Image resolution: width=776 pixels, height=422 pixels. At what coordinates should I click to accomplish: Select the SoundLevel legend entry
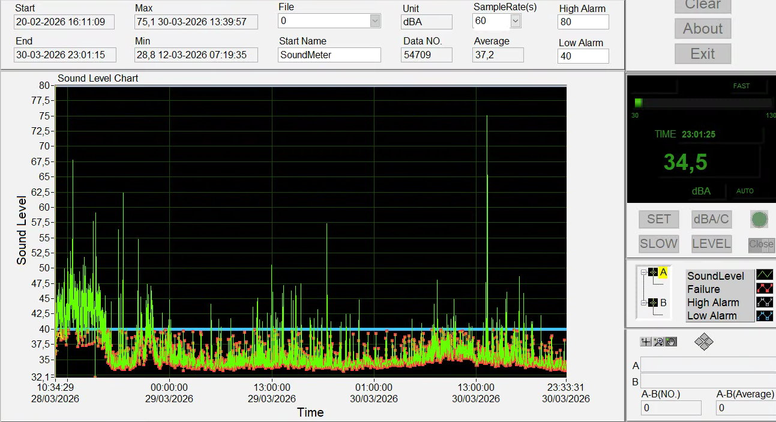pyautogui.click(x=715, y=276)
